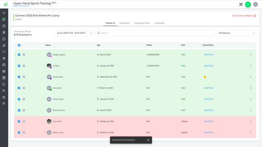
Task: Open the ticket coupon icon in sidebar
Action: point(4,71)
